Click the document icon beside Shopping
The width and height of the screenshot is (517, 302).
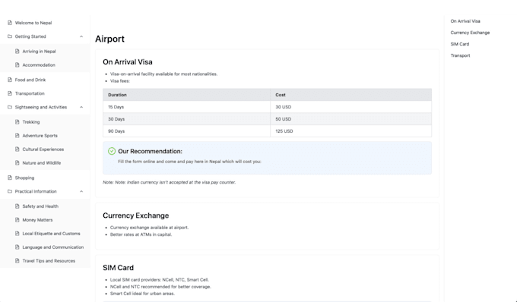[10, 178]
